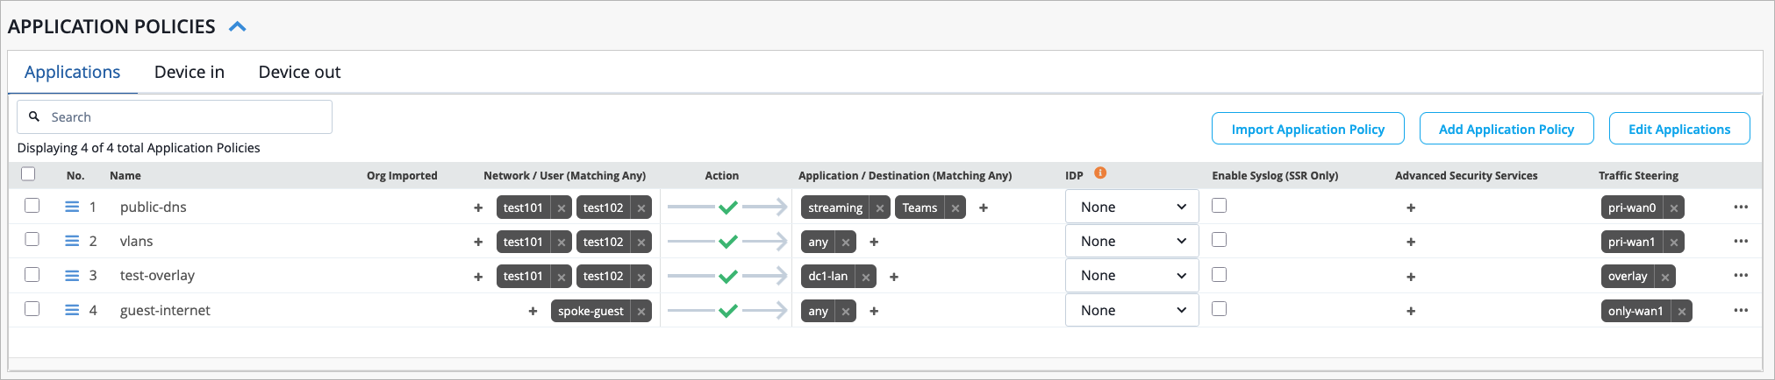
Task: Click the Import Application Policy button
Action: (x=1307, y=130)
